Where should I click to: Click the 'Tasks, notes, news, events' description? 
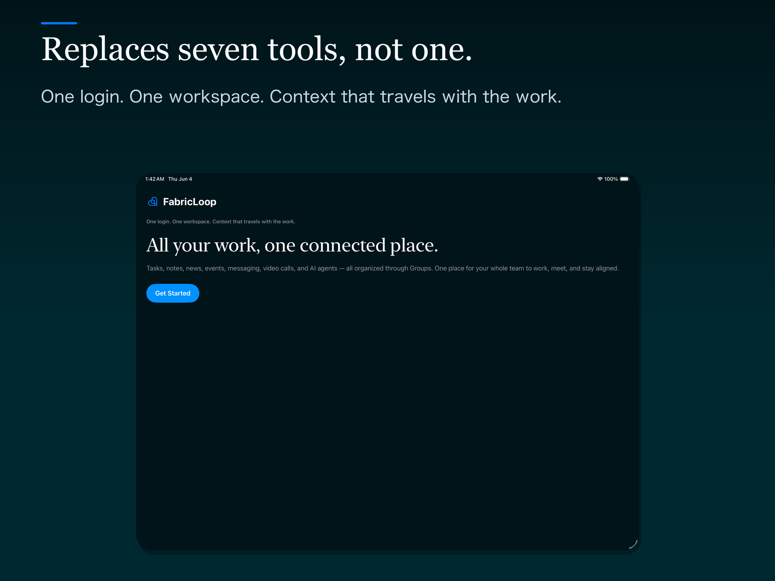(383, 268)
